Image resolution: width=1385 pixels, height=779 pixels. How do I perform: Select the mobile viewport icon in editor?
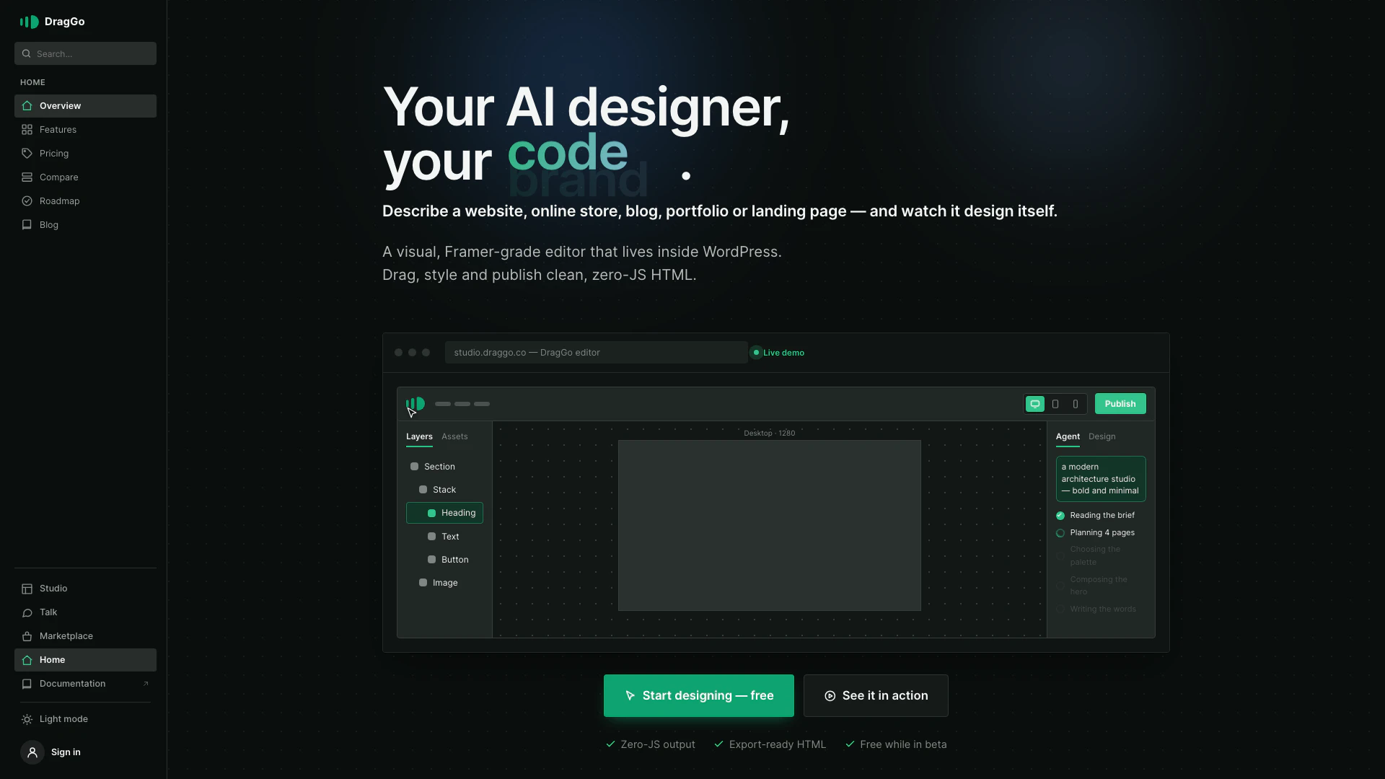tap(1076, 404)
